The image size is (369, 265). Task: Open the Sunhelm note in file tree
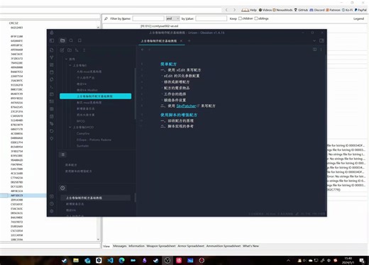click(83, 146)
